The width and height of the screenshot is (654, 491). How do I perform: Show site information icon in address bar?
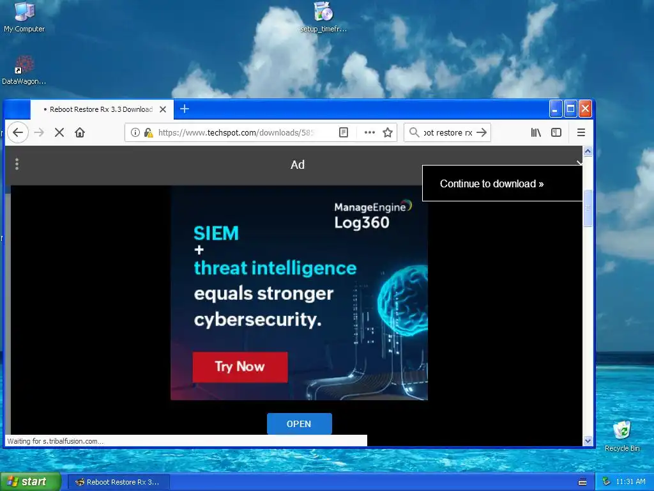(x=135, y=132)
